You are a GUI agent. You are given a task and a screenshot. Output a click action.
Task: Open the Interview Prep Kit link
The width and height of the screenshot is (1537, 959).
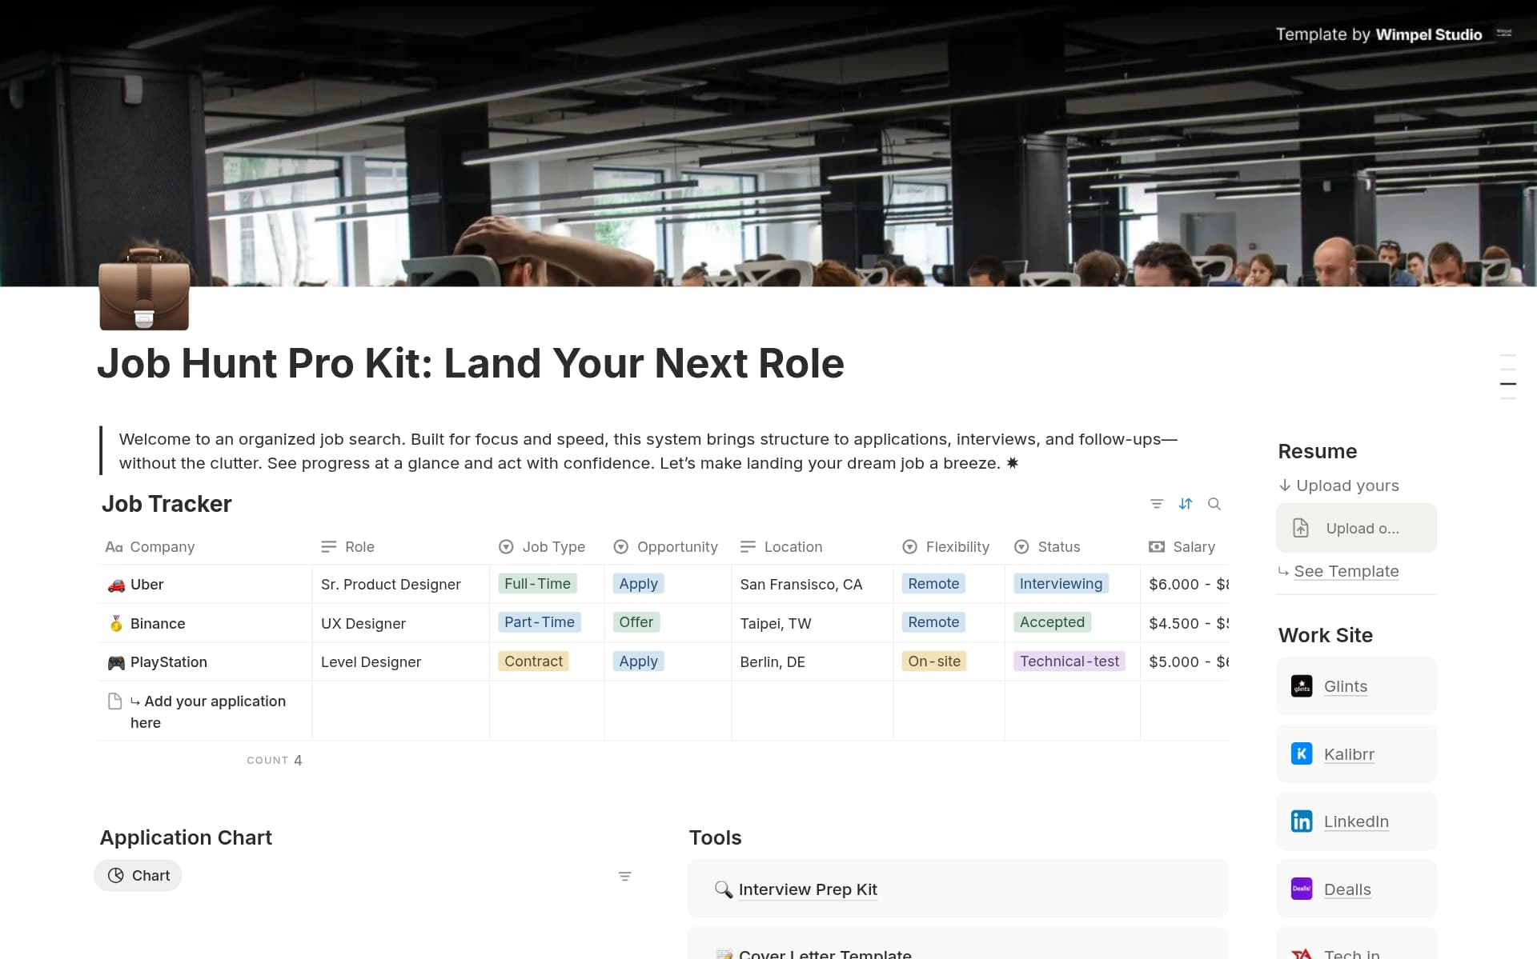pos(807,889)
